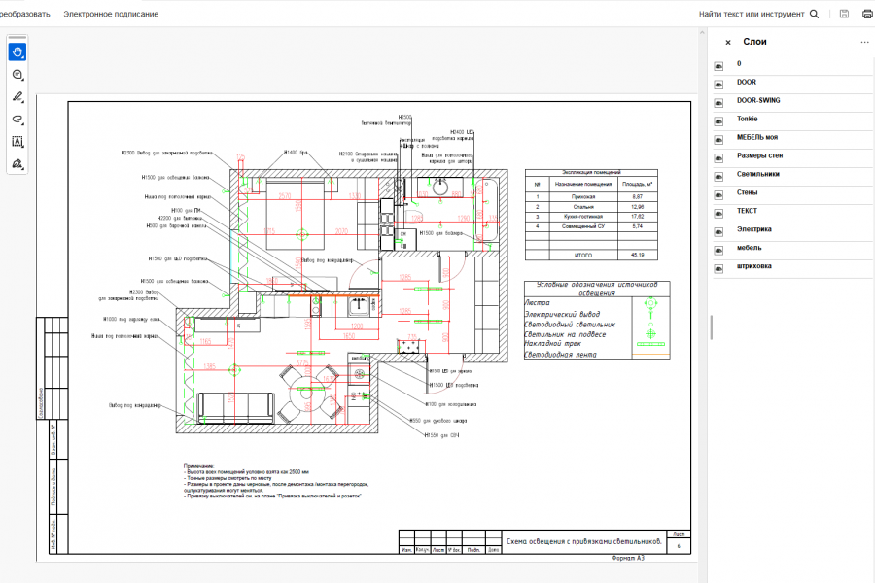Click the Прихожая cell in the table
The height and width of the screenshot is (583, 875).
583,197
